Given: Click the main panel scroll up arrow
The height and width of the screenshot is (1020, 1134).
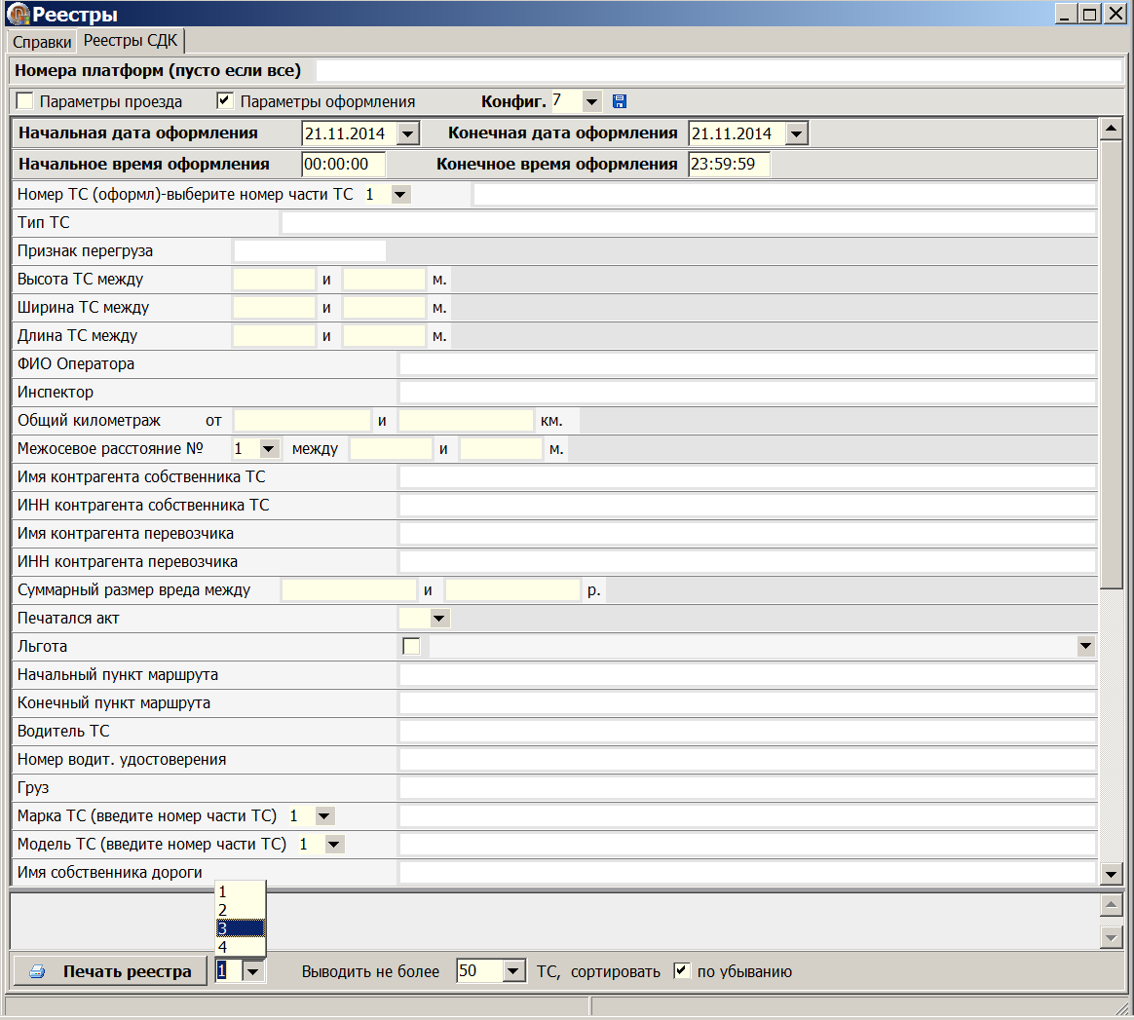Looking at the screenshot, I should tap(1111, 130).
